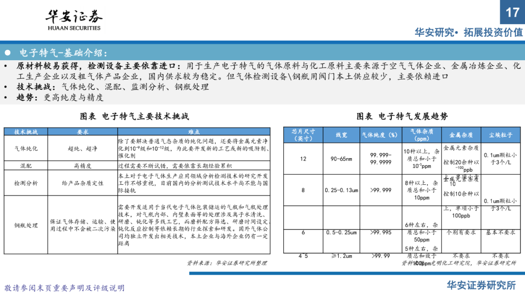
Task: Click the section title '电子特气-基础介绍:'
Action: coord(64,53)
